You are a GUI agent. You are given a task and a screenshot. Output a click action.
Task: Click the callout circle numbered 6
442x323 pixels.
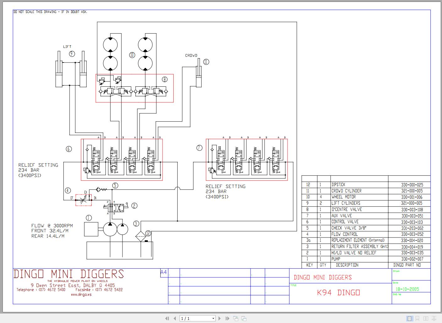[69, 149]
